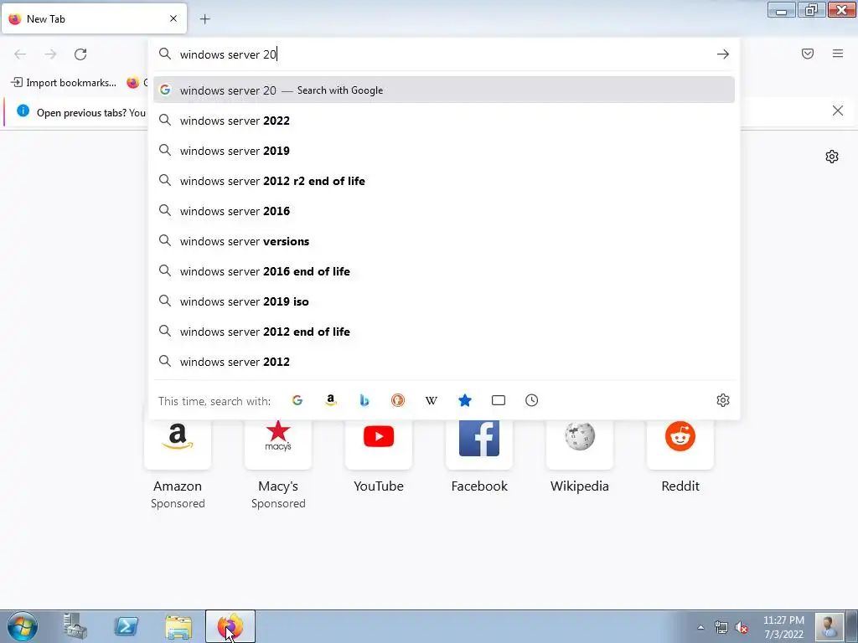Search this time with Bing icon
This screenshot has width=858, height=643.
click(364, 400)
